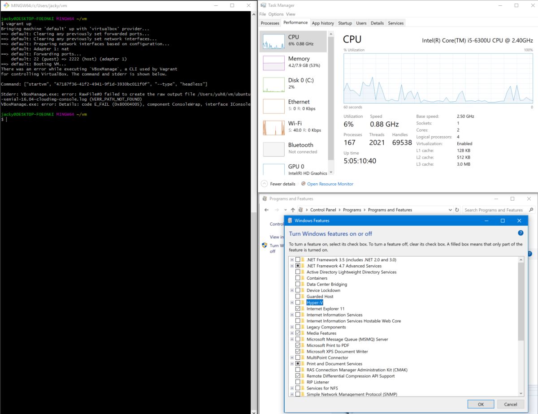The image size is (538, 414).
Task: Expand the Print and Document Services node
Action: click(x=292, y=364)
